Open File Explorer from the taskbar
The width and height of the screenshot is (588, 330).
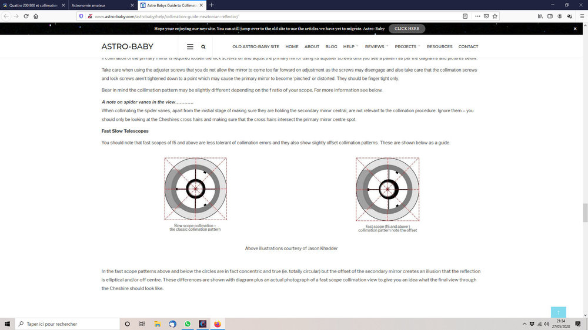click(x=157, y=324)
